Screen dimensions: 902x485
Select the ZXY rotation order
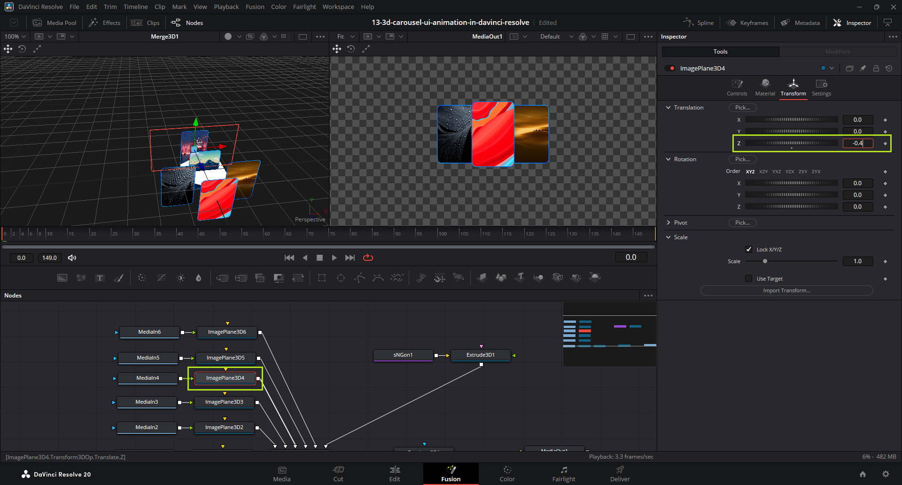tap(803, 172)
